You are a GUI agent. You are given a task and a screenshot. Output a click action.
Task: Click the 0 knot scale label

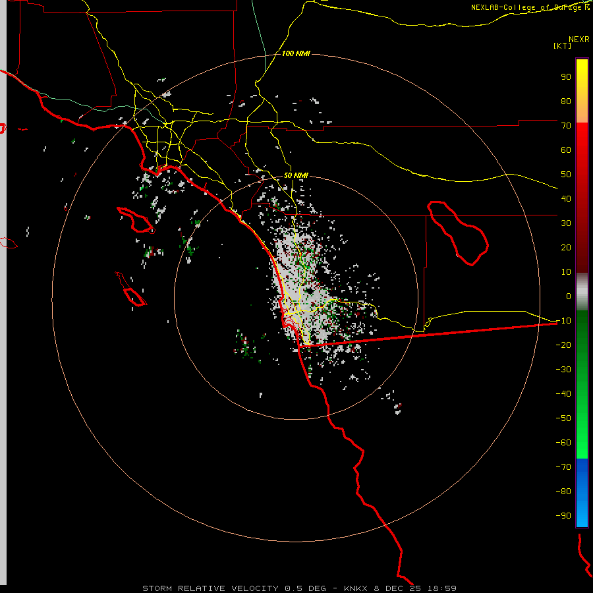click(569, 296)
